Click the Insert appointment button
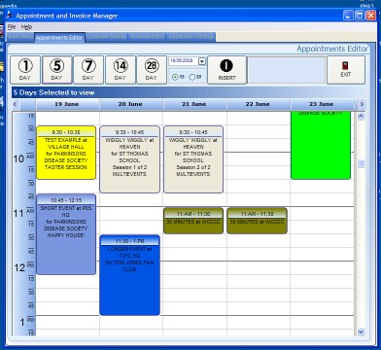 pos(226,70)
